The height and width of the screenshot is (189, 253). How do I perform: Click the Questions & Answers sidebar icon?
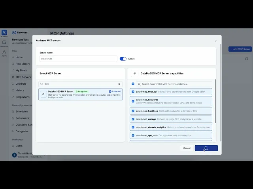coord(13,125)
